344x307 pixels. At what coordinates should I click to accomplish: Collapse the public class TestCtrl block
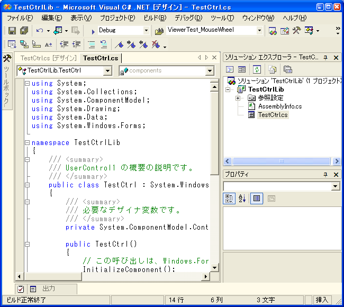point(27,185)
